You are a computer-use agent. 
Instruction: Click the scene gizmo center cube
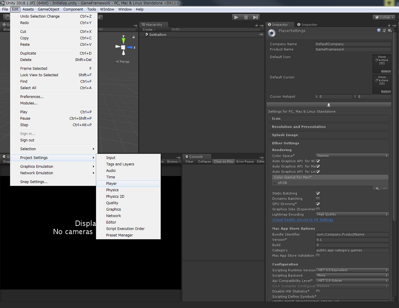tap(123, 47)
